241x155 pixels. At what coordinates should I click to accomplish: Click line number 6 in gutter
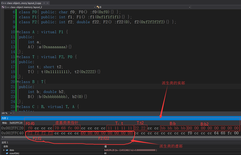click(14, 12)
